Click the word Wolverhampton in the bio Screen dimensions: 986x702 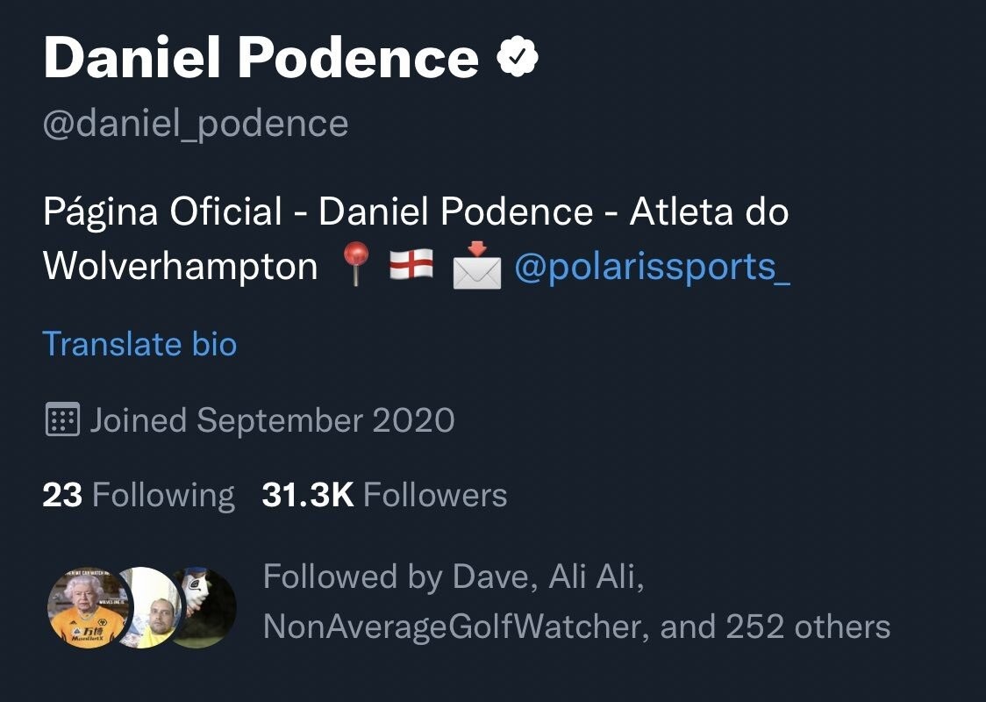point(181,267)
